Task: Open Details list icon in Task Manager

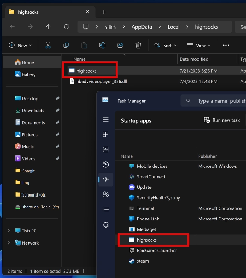Action: (106, 210)
